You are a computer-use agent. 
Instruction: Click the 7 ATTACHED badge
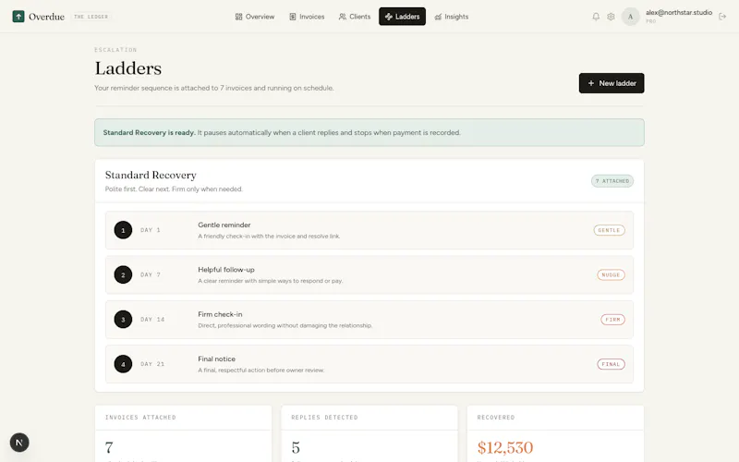[x=612, y=181]
